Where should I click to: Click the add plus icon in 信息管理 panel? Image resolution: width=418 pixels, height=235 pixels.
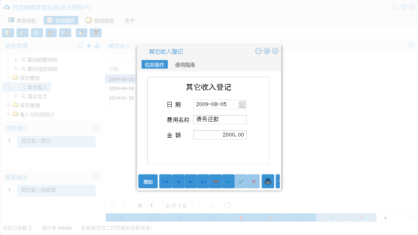(88, 45)
